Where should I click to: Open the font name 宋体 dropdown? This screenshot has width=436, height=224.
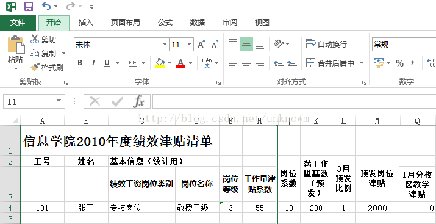click(x=165, y=45)
